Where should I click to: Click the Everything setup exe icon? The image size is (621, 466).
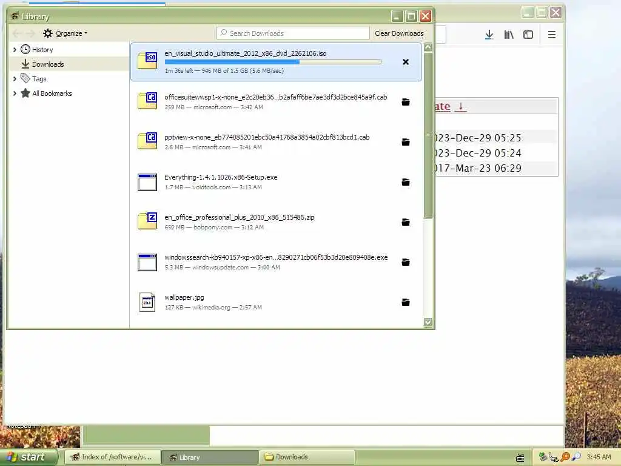[147, 182]
